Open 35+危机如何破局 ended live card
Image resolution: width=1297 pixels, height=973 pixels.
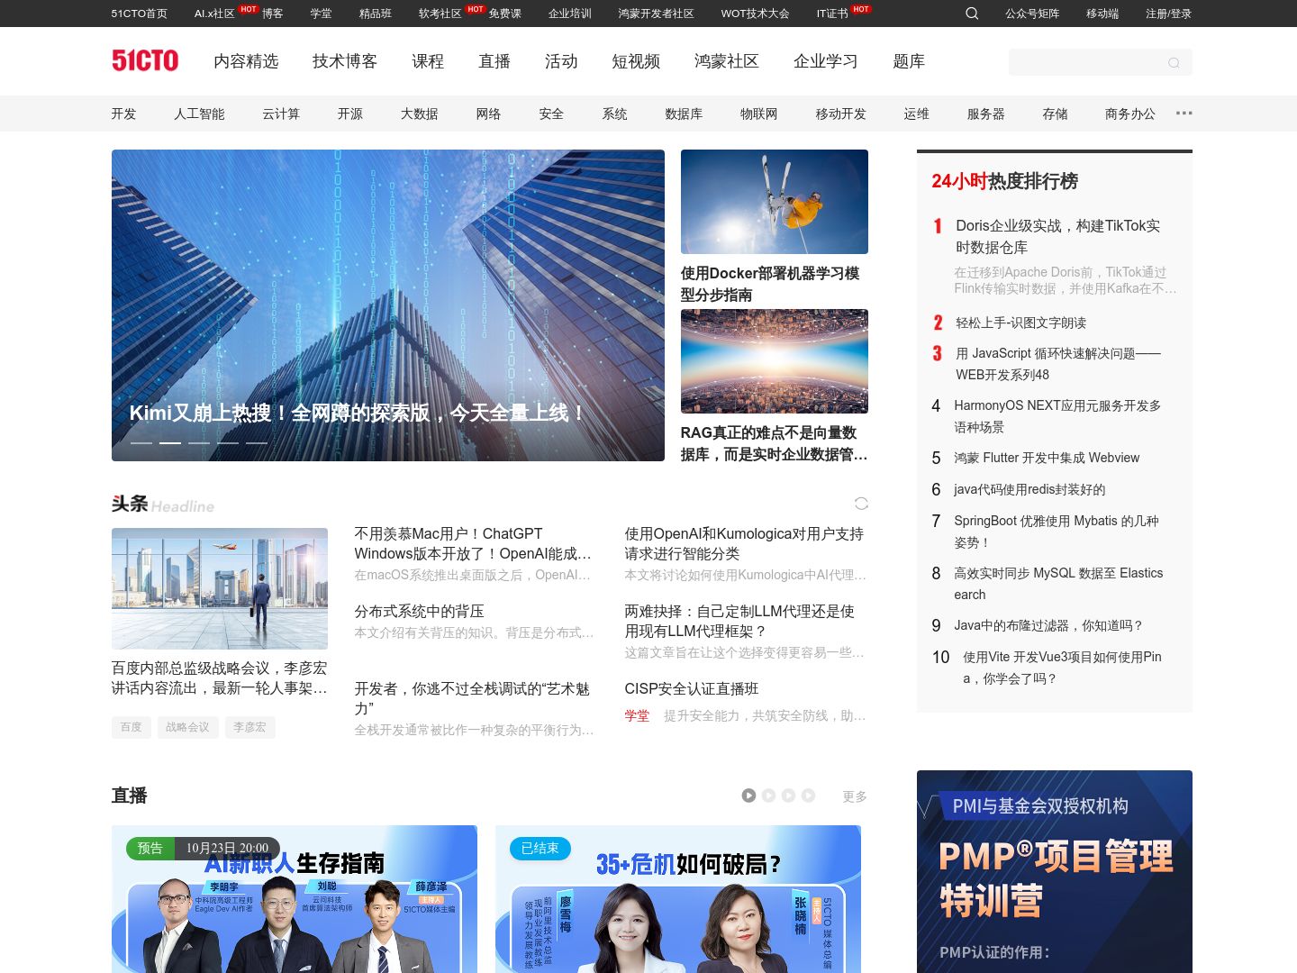pos(678,899)
